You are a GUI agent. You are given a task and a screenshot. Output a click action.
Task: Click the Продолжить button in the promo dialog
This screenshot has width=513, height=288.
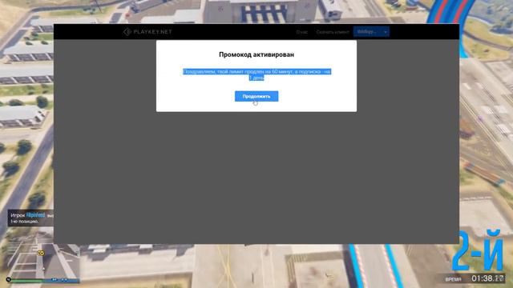point(256,96)
